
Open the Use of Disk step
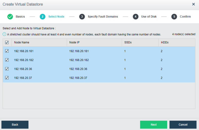[x=149, y=17]
